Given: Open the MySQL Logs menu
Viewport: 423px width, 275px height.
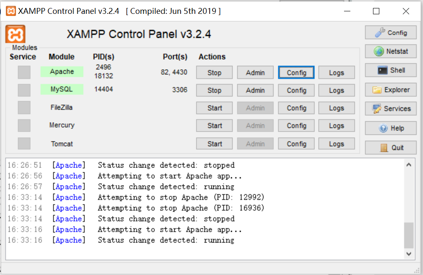Looking at the screenshot, I should point(336,90).
